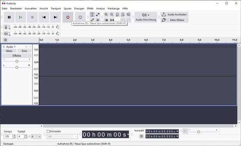Screen dimensions: 241x146
Task: Open the Ansicht menu
Action: [44, 8]
